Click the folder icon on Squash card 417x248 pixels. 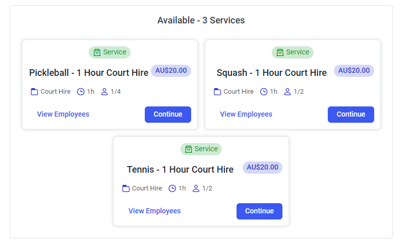[218, 92]
